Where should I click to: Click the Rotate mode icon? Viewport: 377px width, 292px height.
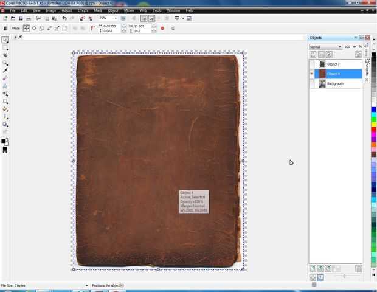click(34, 29)
